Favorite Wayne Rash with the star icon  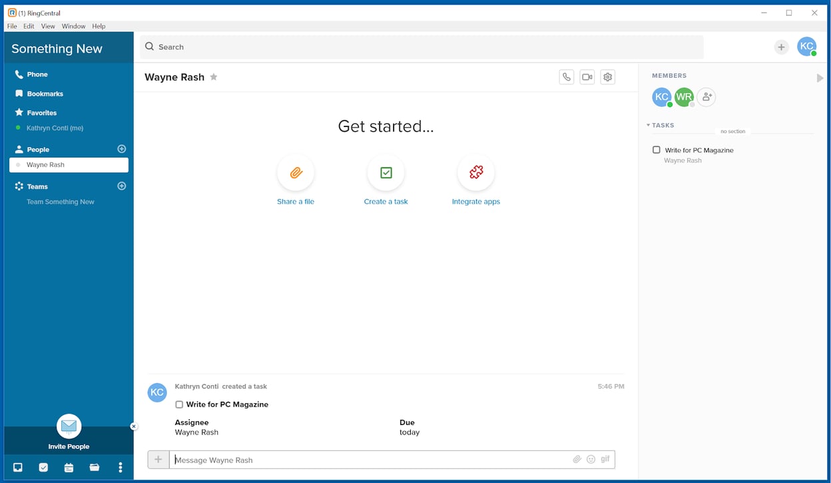(214, 77)
